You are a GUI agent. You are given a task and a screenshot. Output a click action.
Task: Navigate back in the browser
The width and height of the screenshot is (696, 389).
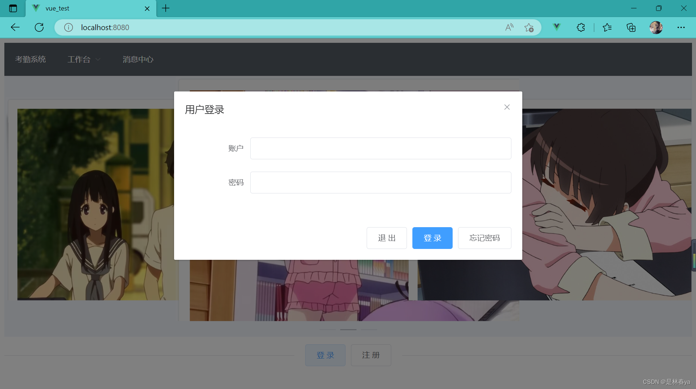pyautogui.click(x=15, y=27)
